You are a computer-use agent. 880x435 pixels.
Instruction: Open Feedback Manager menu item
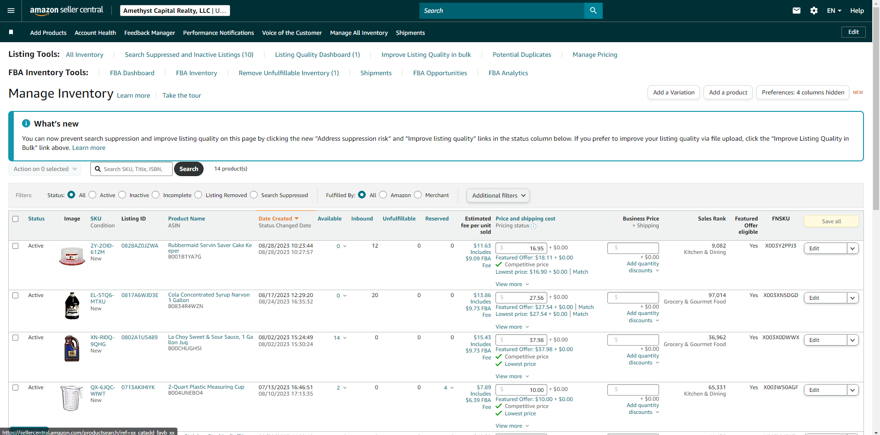[x=149, y=33]
